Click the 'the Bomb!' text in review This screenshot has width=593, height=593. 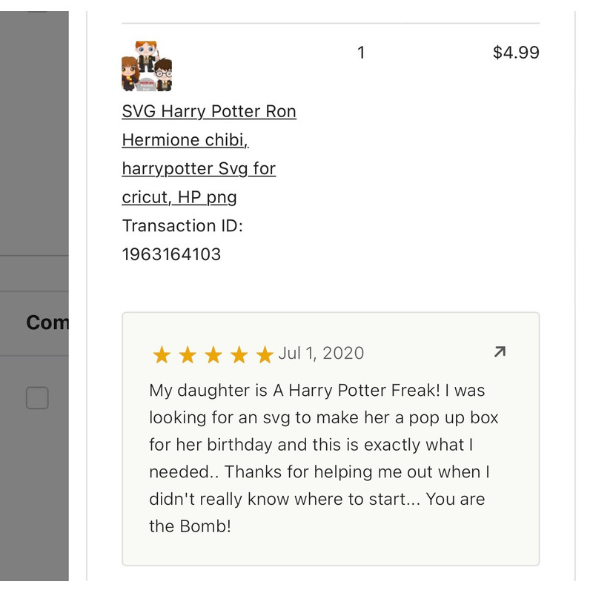point(190,527)
